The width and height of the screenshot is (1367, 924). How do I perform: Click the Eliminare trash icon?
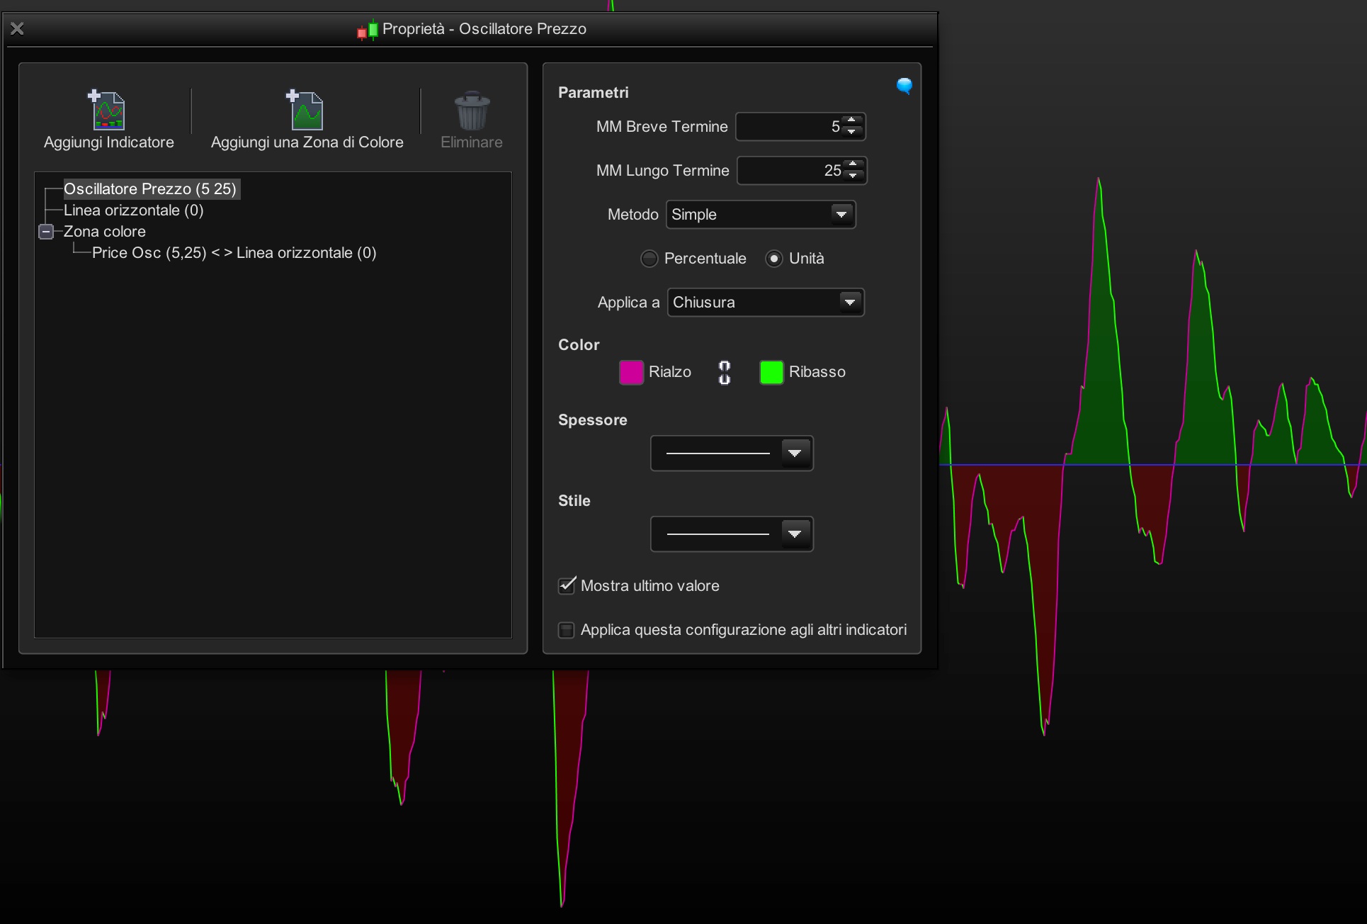[472, 111]
